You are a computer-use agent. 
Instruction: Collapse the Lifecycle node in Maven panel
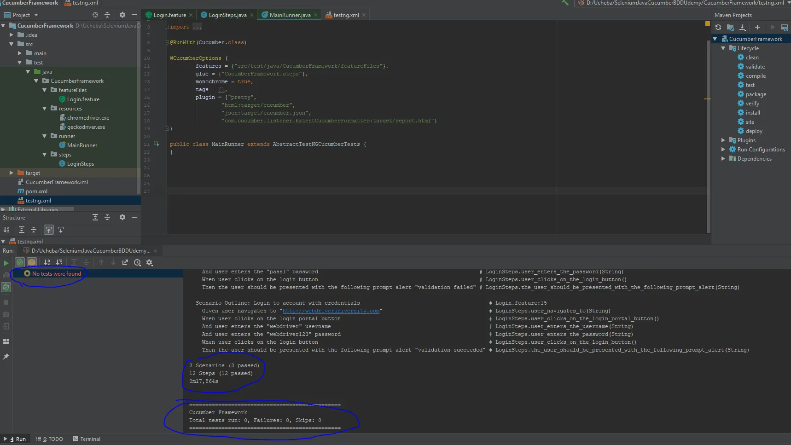723,48
